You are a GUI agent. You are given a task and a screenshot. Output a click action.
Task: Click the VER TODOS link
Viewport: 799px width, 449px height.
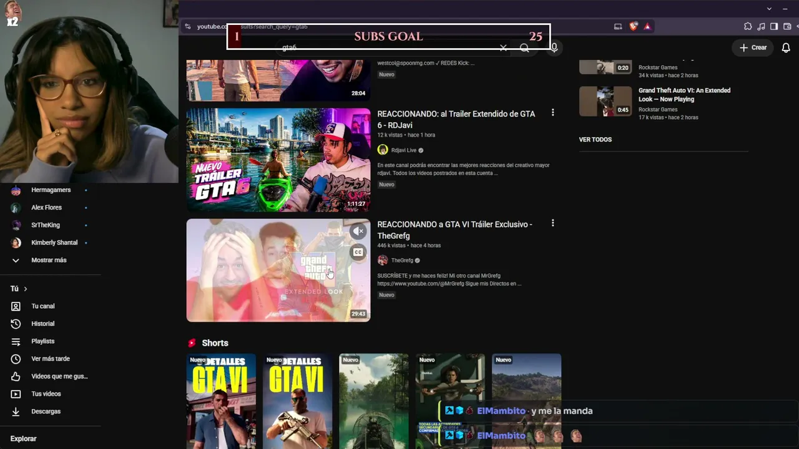coord(596,140)
